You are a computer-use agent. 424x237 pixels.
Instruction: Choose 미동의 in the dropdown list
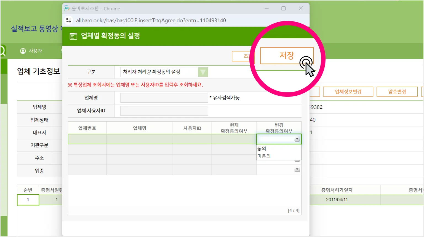[264, 156]
